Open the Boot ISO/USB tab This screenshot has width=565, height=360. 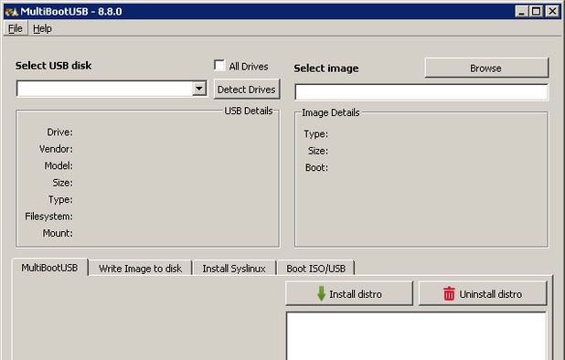[x=316, y=269]
